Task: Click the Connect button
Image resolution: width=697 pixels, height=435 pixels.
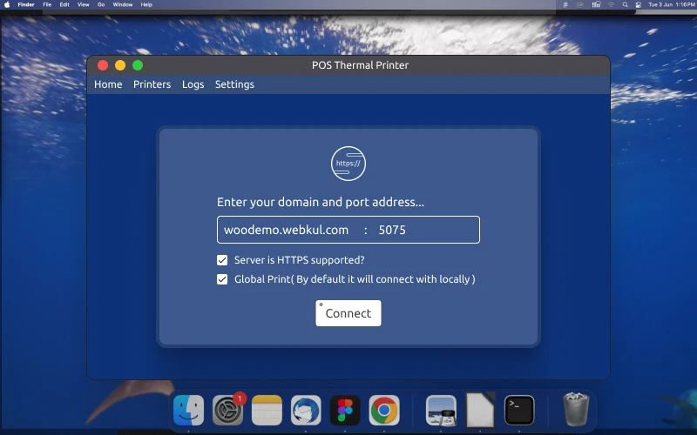Action: click(348, 313)
